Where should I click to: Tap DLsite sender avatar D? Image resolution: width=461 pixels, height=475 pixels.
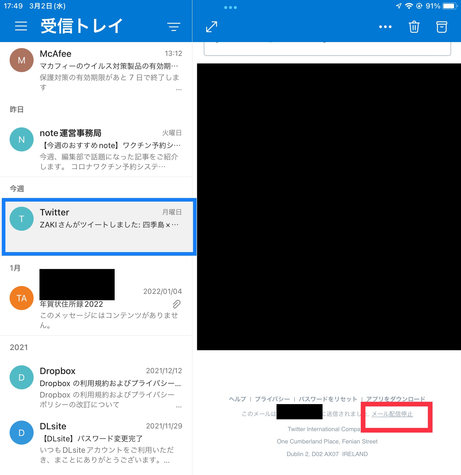click(x=22, y=433)
